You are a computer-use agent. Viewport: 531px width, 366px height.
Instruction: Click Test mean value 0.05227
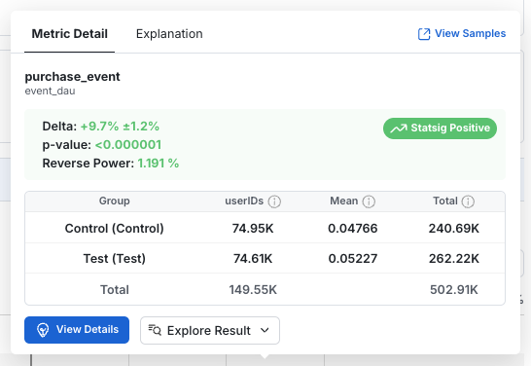[x=352, y=259]
